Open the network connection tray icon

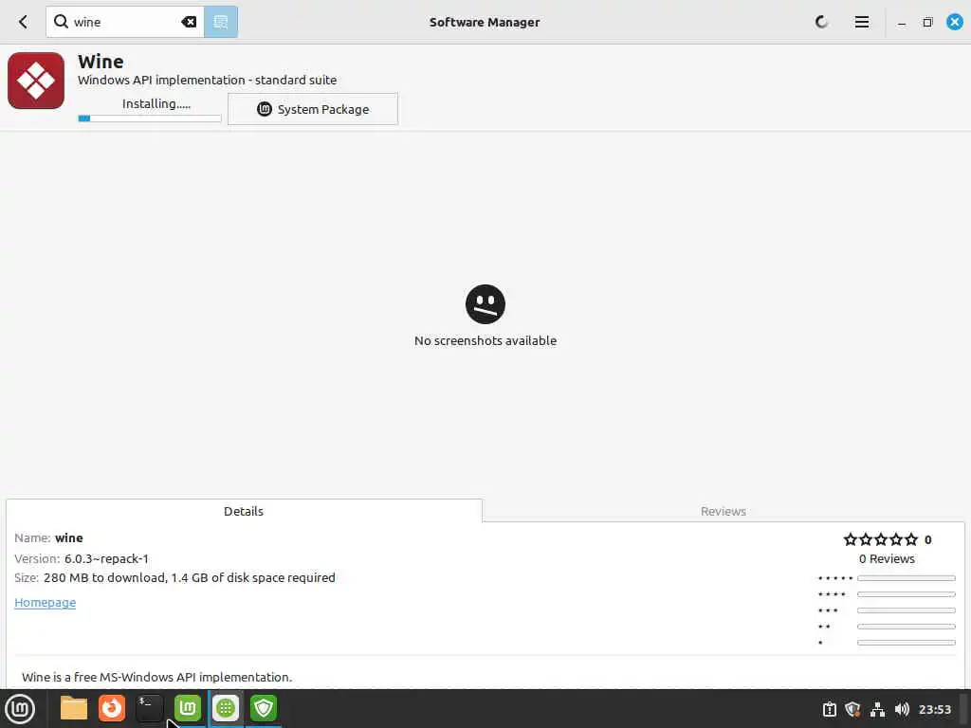coord(877,709)
